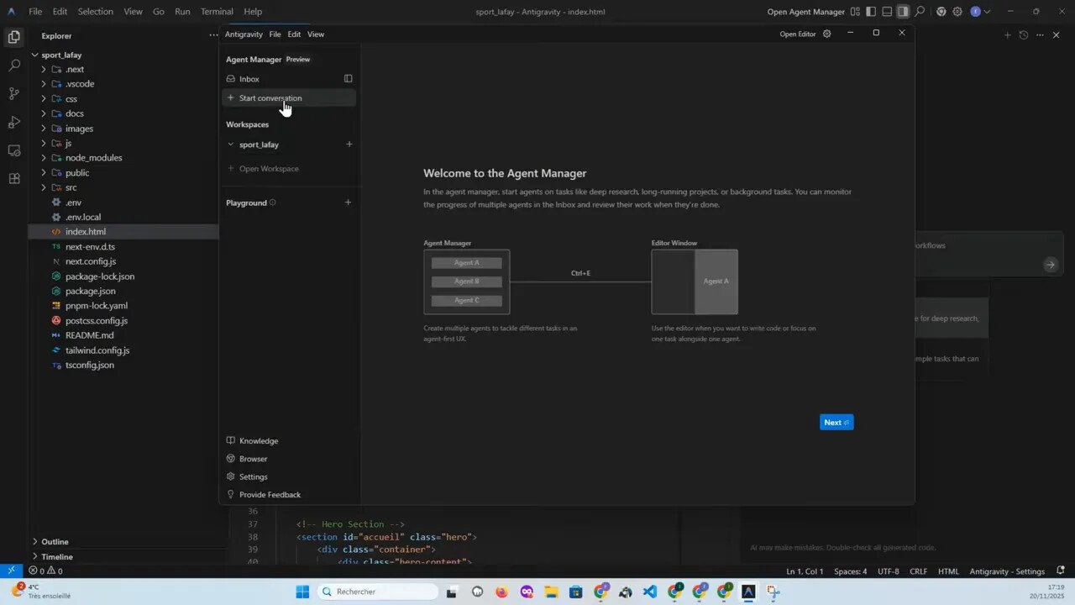Open the Extensions view
Screen dimensions: 1075x605
pyautogui.click(x=13, y=178)
